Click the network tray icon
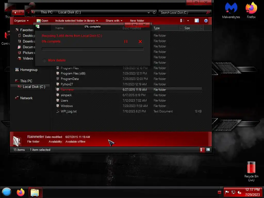This screenshot has height=198, width=264. coord(233,192)
